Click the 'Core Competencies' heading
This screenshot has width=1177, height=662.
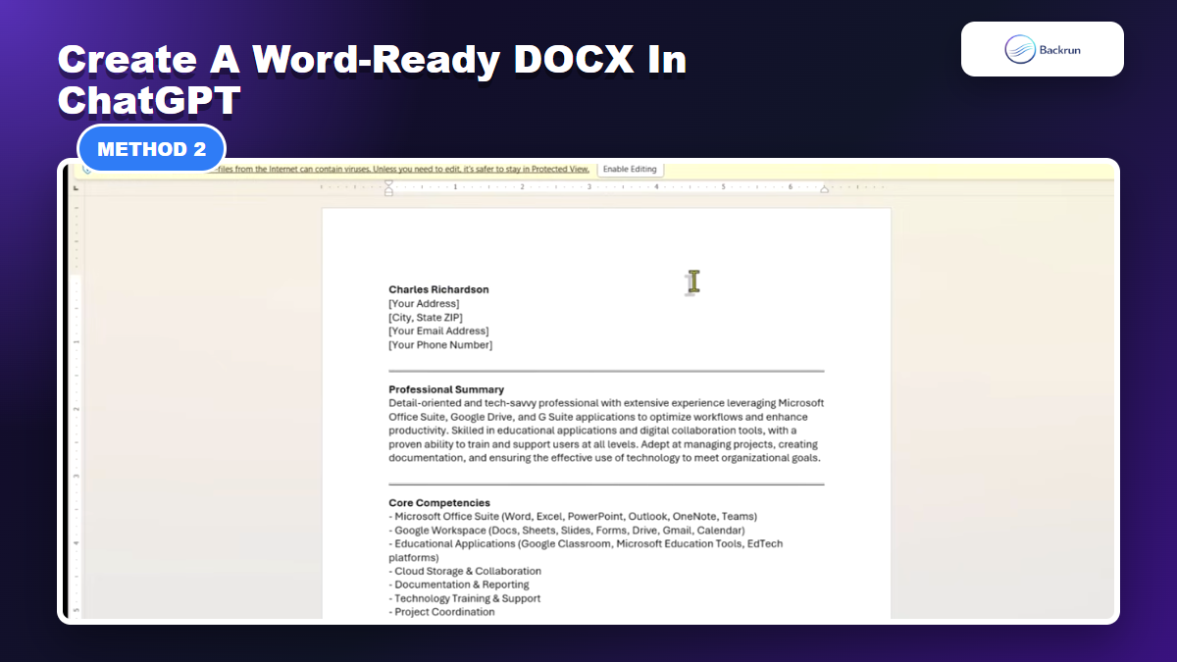click(439, 503)
